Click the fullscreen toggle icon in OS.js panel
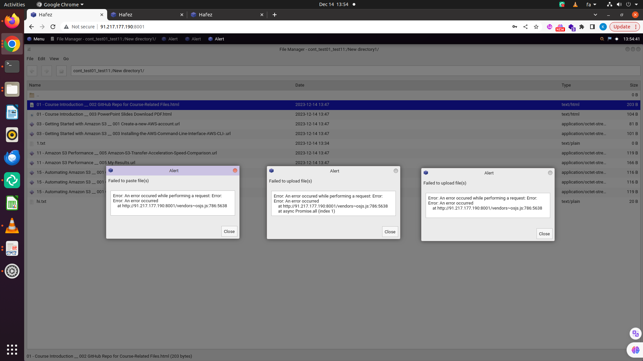The height and width of the screenshot is (361, 643). (617, 39)
